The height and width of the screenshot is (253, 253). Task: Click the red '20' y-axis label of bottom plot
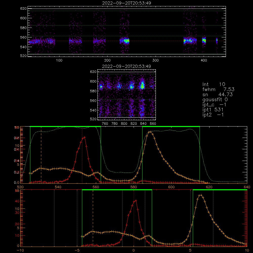(x=17, y=224)
